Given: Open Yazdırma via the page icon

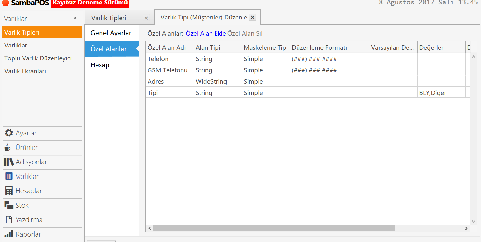Looking at the screenshot, I should pos(9,220).
